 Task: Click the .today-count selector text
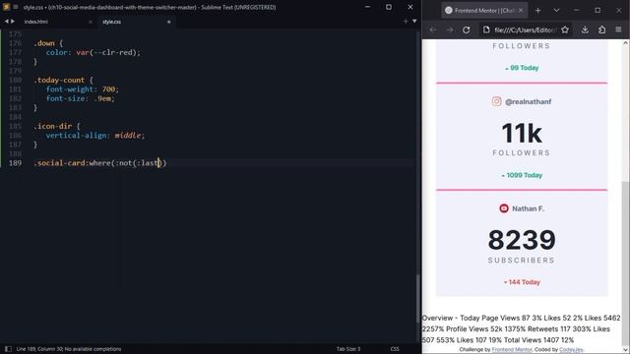point(59,80)
